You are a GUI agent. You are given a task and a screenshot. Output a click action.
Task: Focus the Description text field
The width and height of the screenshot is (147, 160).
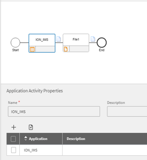pyautogui.click(x=127, y=112)
